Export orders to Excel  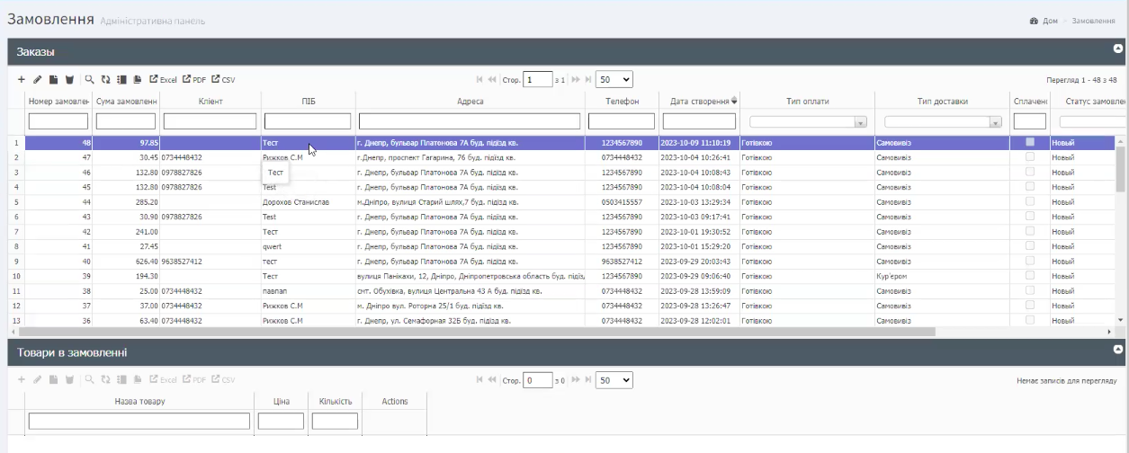[163, 79]
